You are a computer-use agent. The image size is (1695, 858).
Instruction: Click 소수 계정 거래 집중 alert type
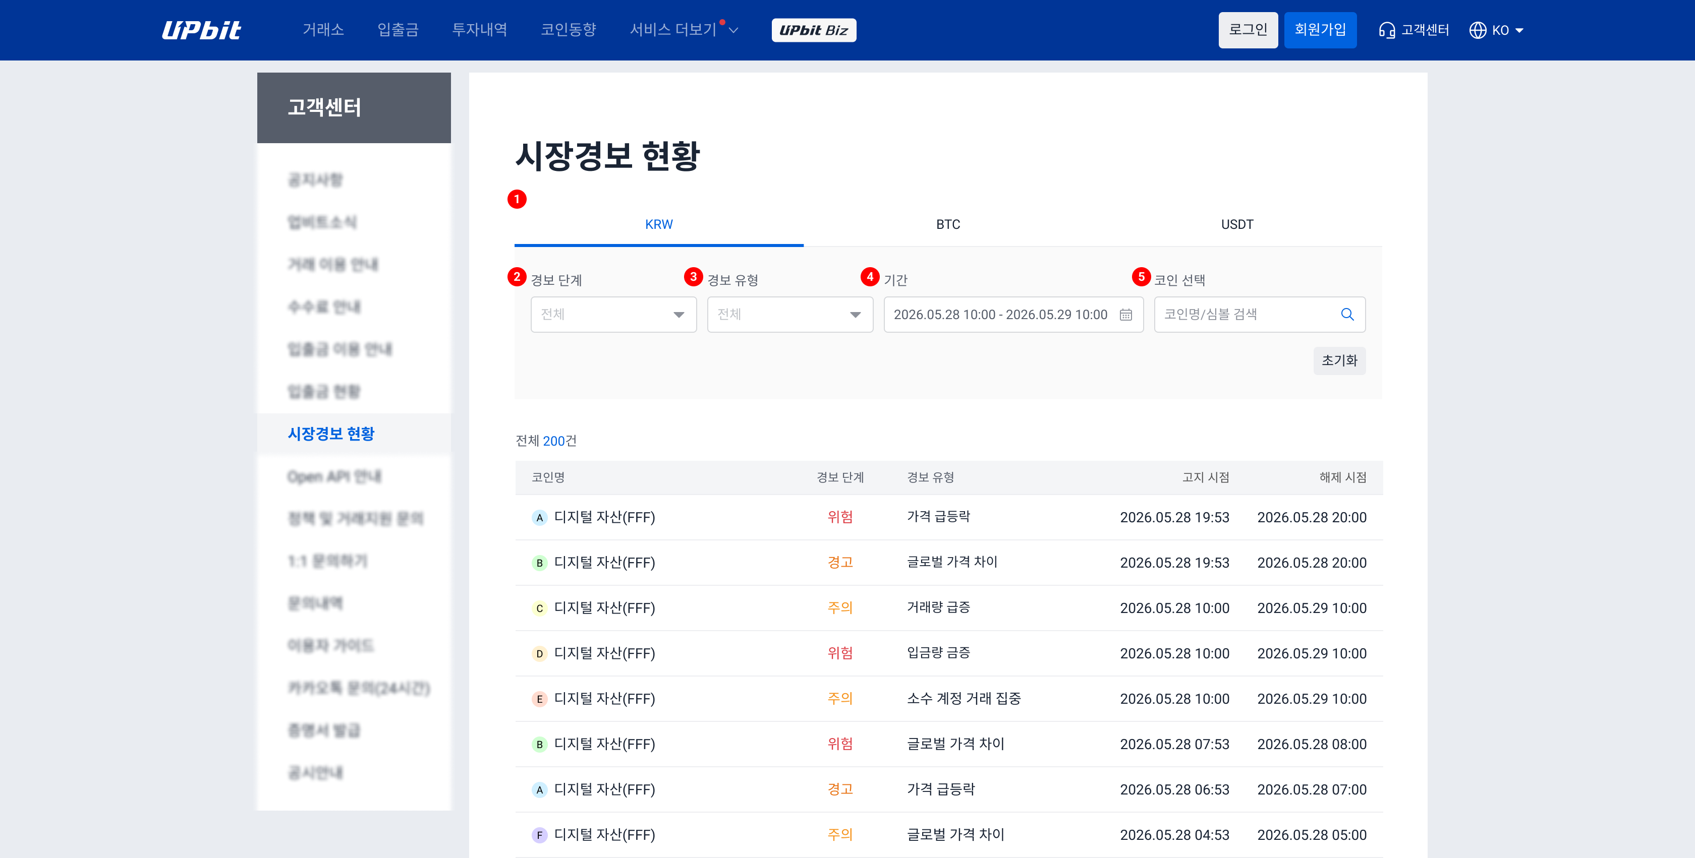tap(964, 699)
